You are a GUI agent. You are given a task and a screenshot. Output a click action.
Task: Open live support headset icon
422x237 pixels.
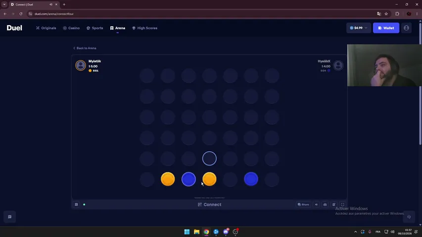409,217
